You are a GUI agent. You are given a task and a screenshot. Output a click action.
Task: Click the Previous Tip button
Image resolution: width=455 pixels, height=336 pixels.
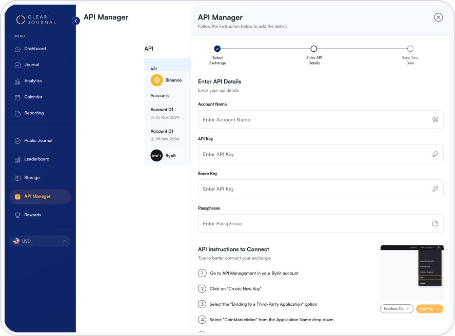[x=397, y=309]
